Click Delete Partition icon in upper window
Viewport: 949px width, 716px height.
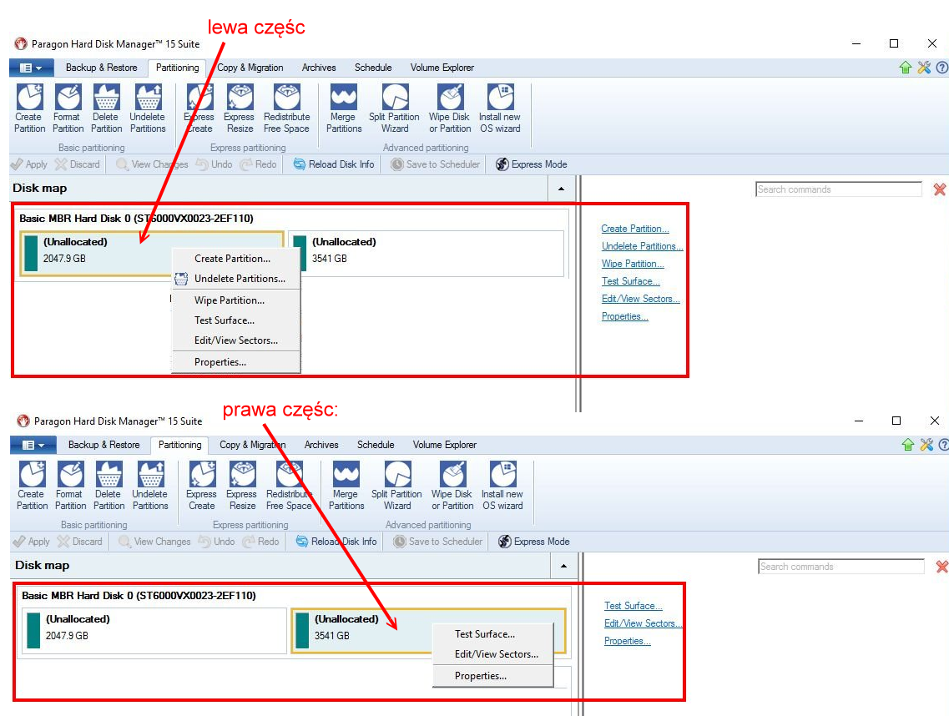tap(107, 109)
